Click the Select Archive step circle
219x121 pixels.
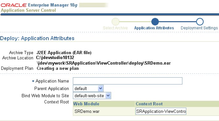pyautogui.click(x=115, y=22)
